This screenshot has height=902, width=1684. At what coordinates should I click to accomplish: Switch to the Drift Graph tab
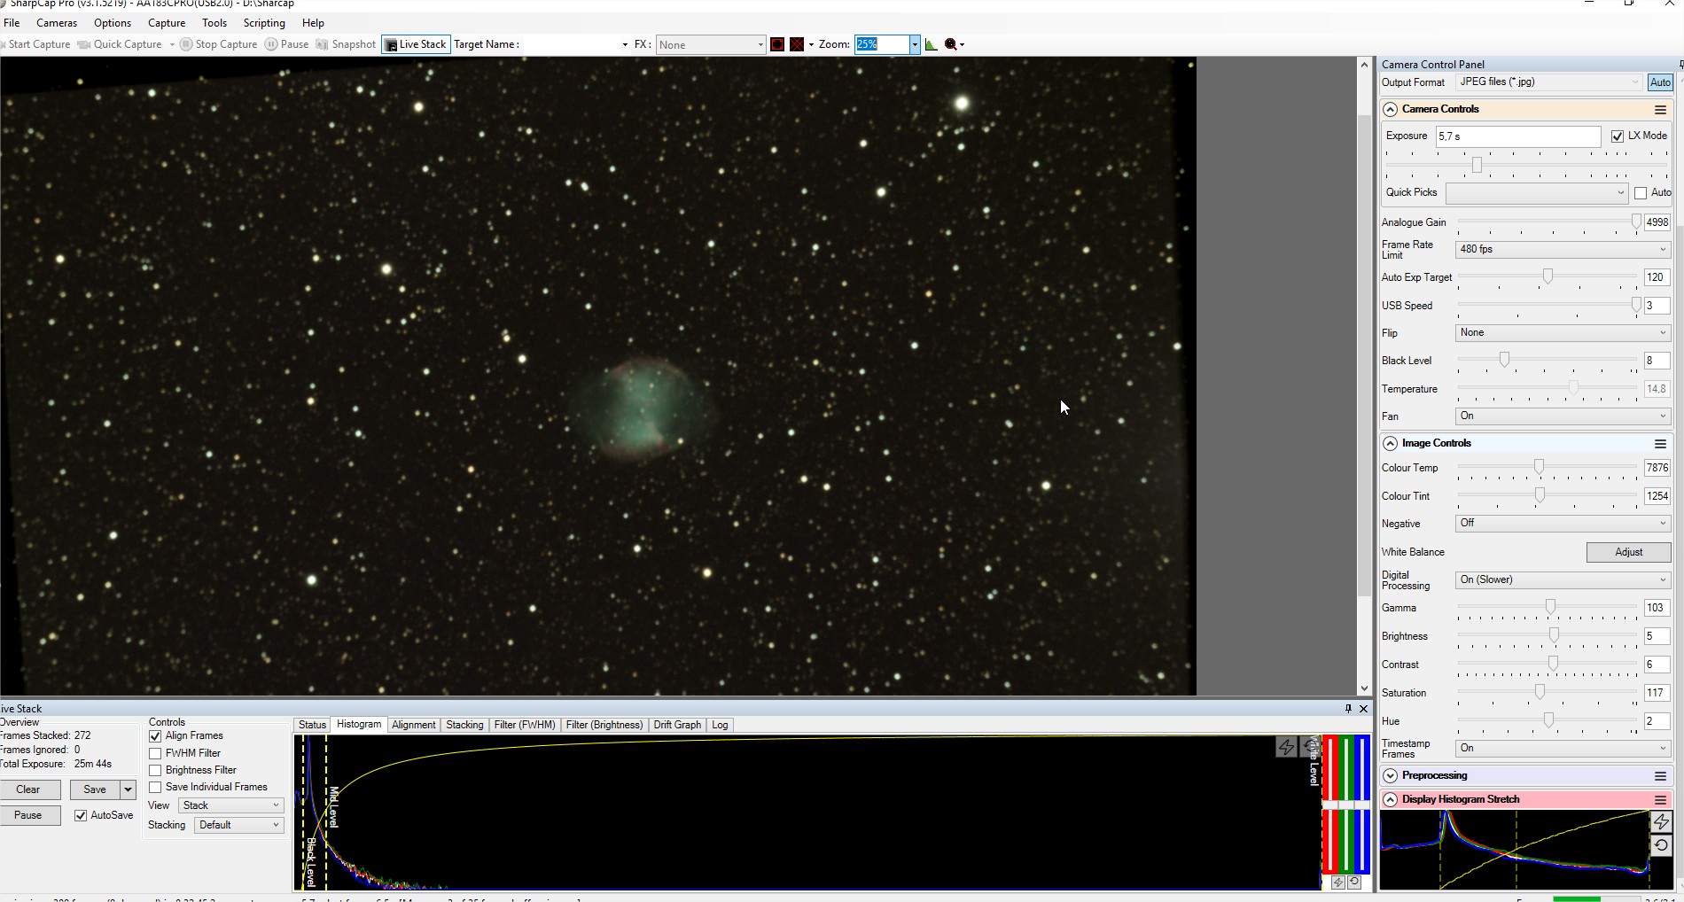click(677, 725)
